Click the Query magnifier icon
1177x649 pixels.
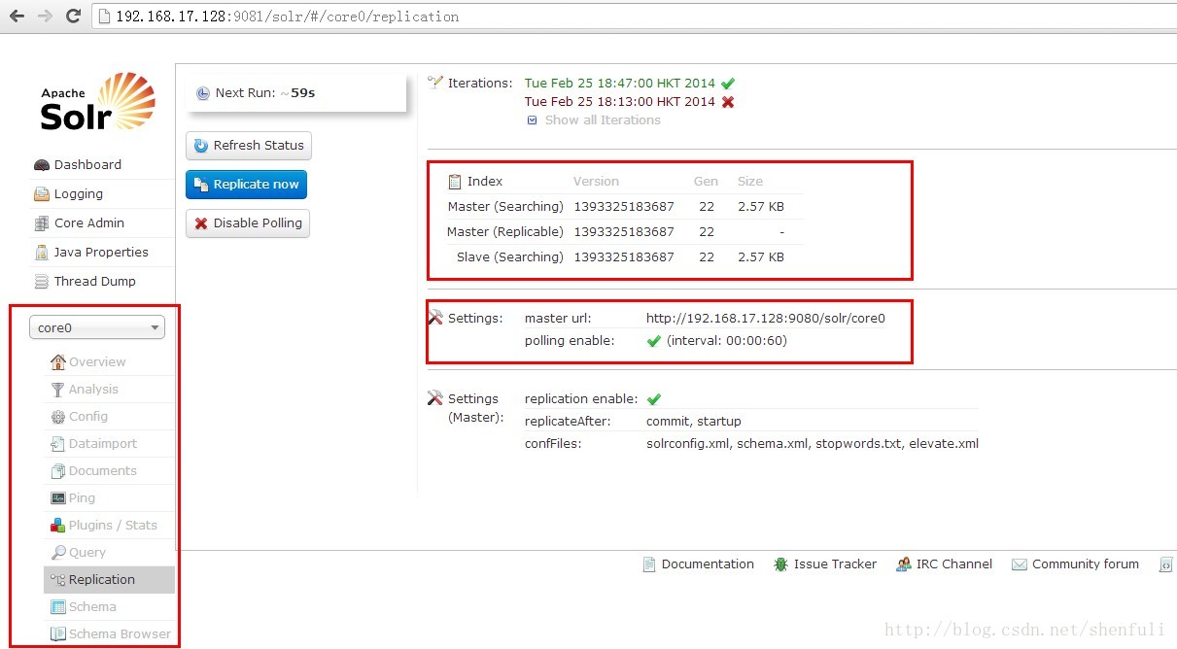point(58,553)
